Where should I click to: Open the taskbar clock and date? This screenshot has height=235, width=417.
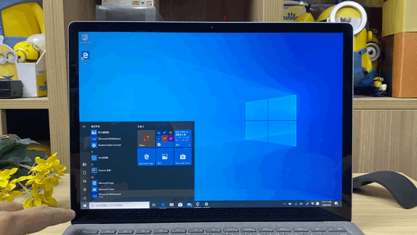click(327, 204)
